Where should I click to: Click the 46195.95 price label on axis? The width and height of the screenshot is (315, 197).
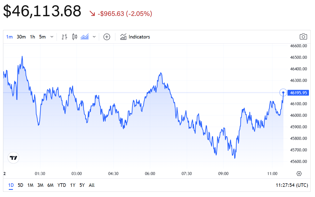pos(298,93)
